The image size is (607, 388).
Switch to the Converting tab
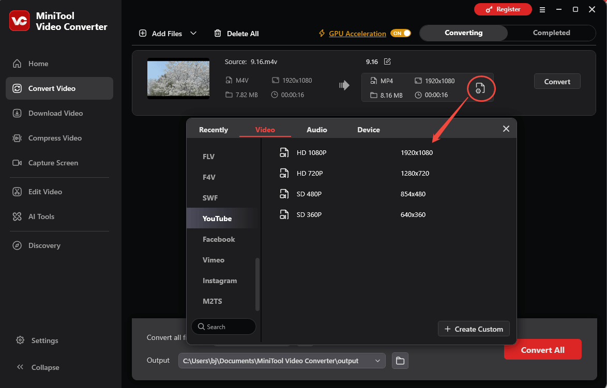pos(463,33)
